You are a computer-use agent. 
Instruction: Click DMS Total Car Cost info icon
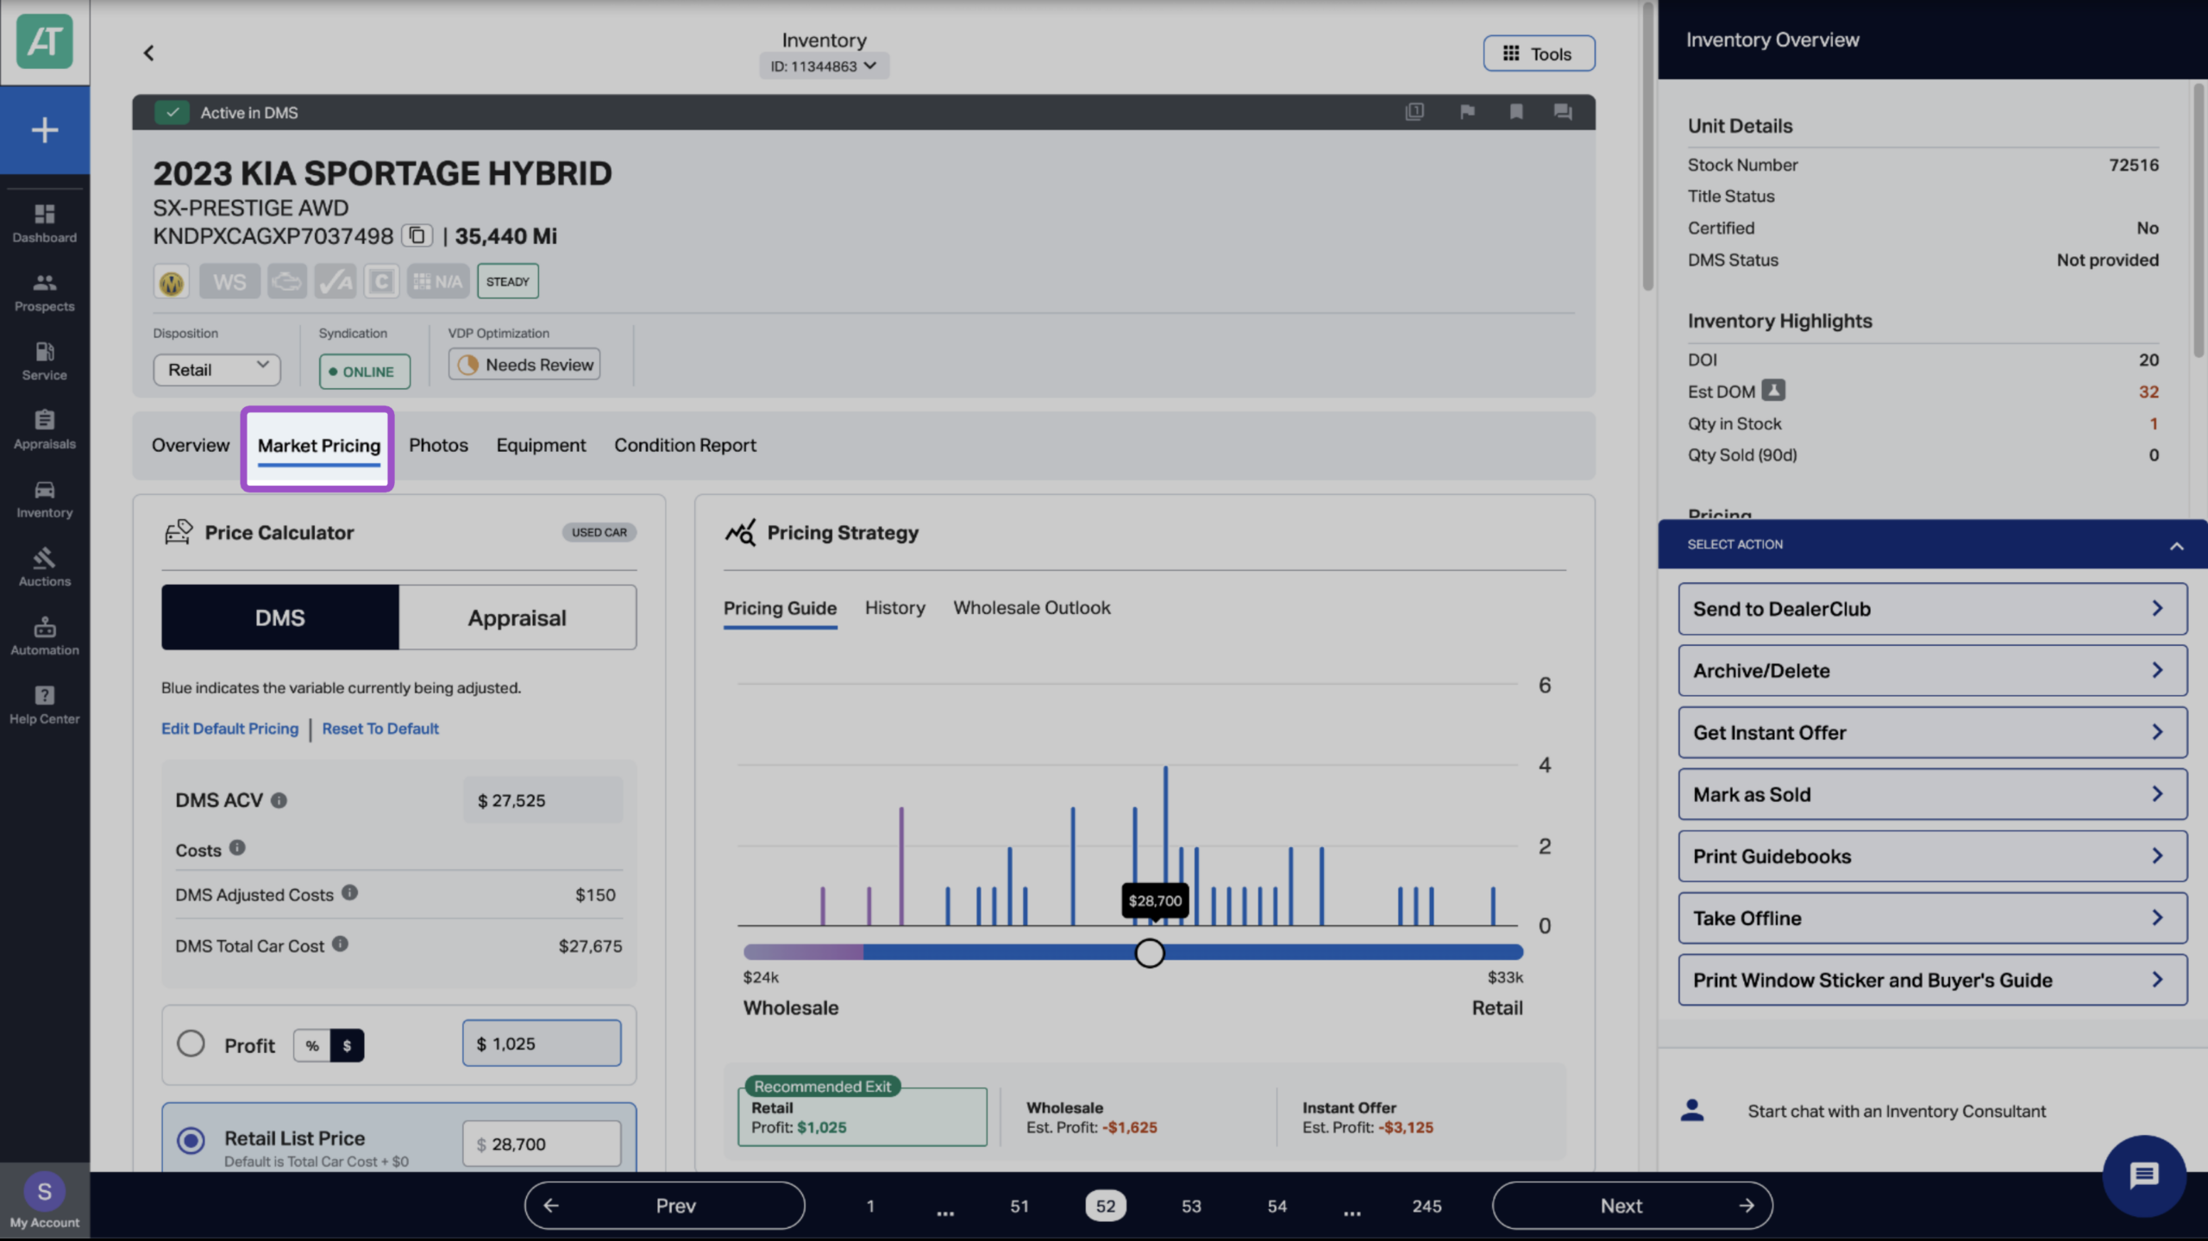pyautogui.click(x=341, y=944)
